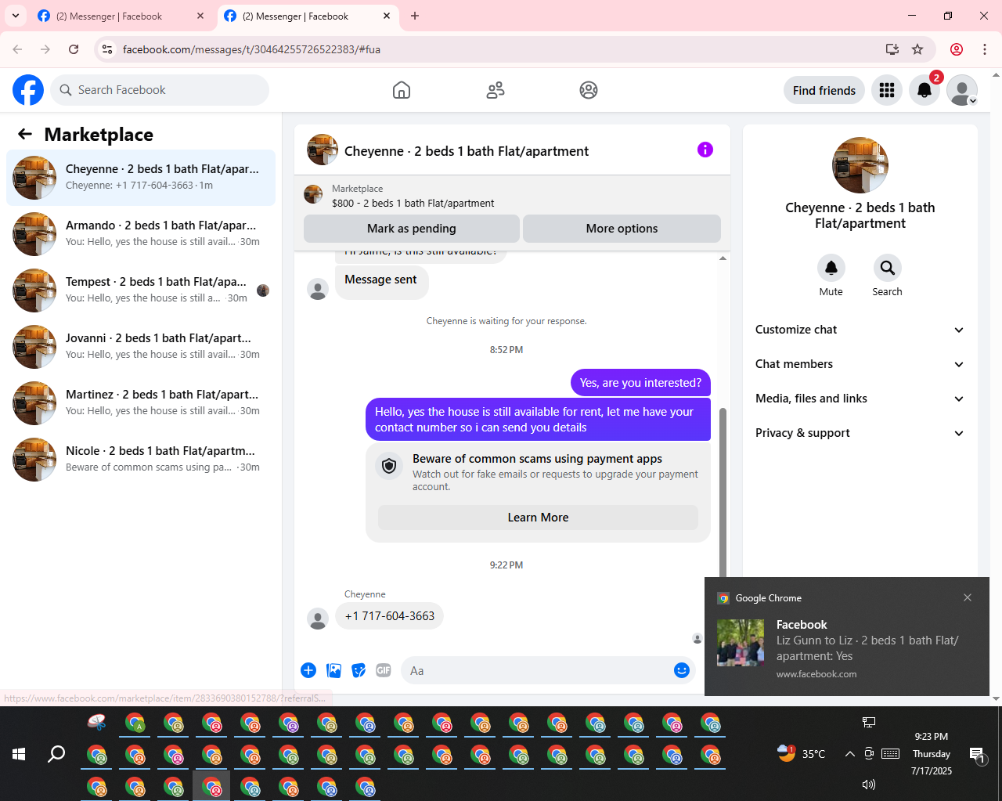The height and width of the screenshot is (801, 1002).
Task: Open Chrome tab search dropdown
Action: [x=16, y=16]
